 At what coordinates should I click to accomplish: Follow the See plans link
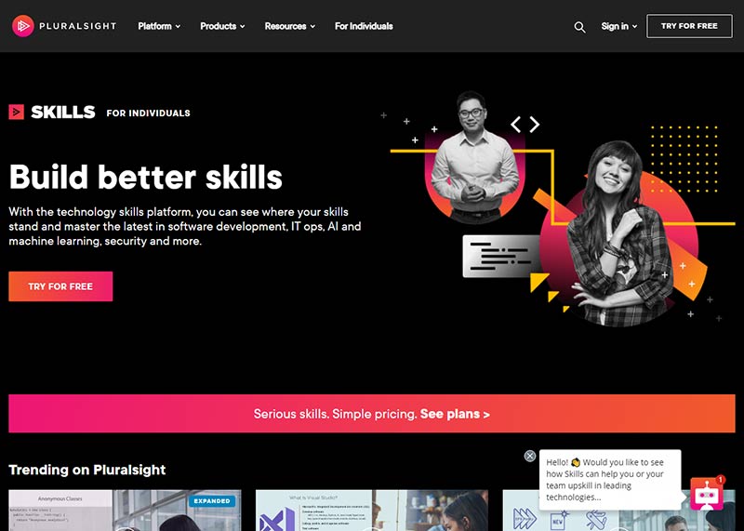(455, 414)
